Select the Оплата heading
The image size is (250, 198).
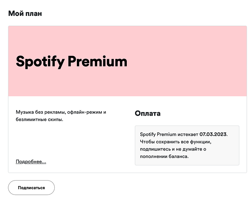(148, 113)
